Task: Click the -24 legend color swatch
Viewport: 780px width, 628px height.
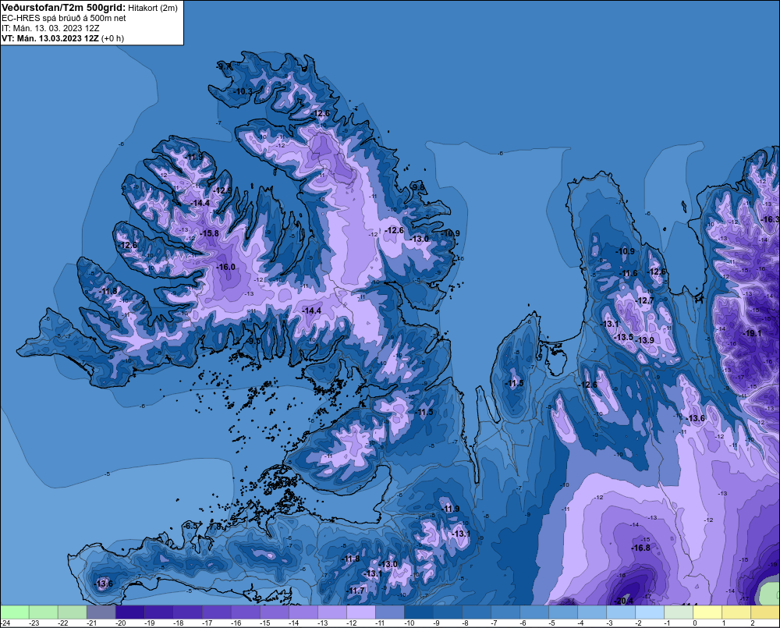Action: pos(15,612)
